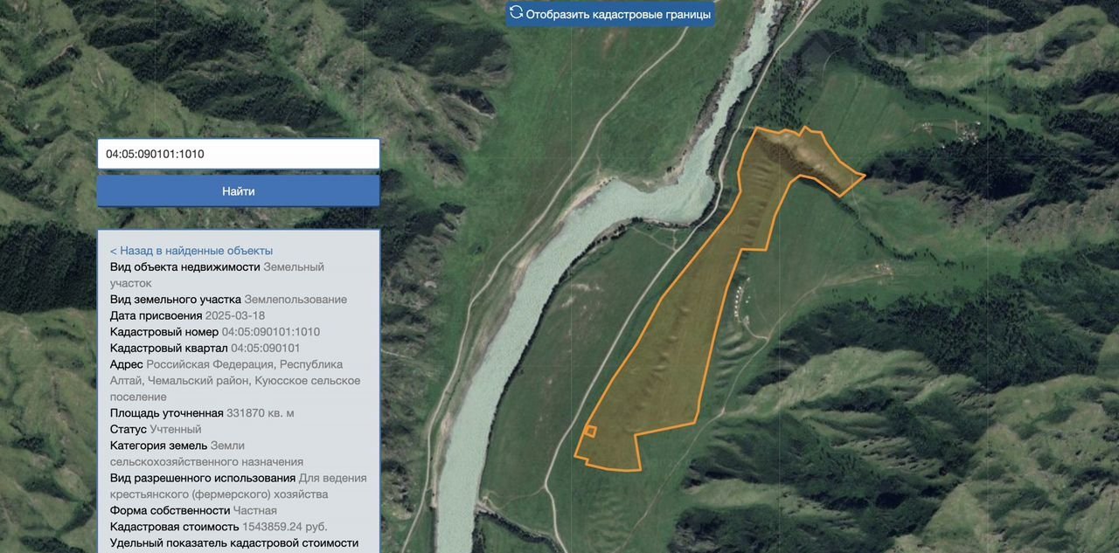Click the Вид разрешенного использования label

[x=203, y=478]
